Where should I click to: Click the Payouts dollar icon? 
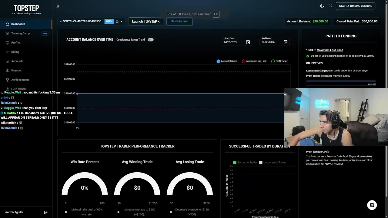(8, 71)
